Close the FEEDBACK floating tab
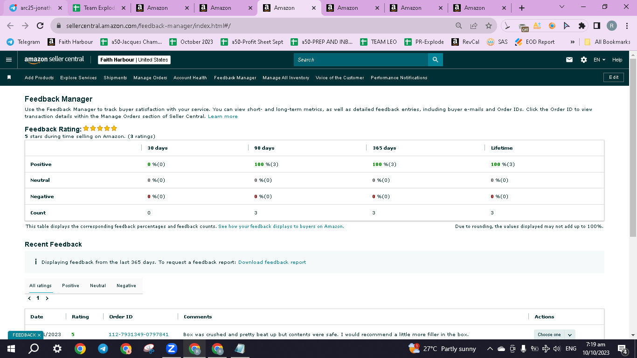The image size is (637, 358). coord(39,335)
